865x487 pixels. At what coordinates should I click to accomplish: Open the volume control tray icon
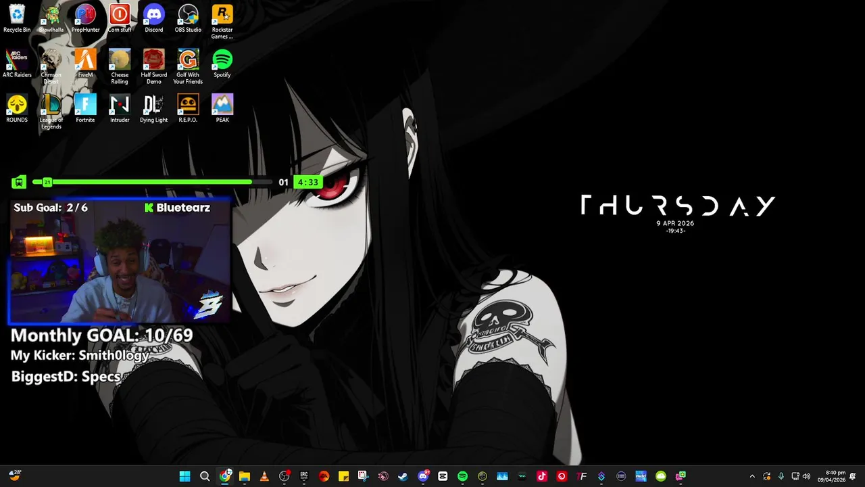(x=806, y=476)
